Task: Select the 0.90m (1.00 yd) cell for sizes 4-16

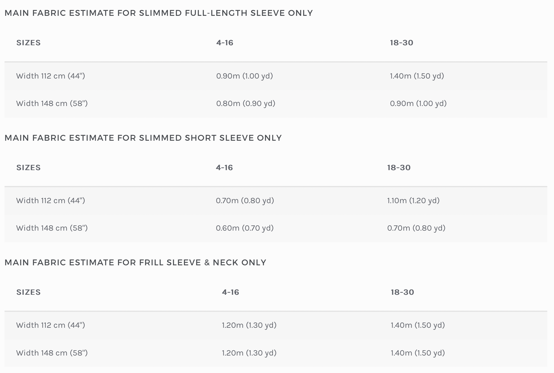Action: 245,76
